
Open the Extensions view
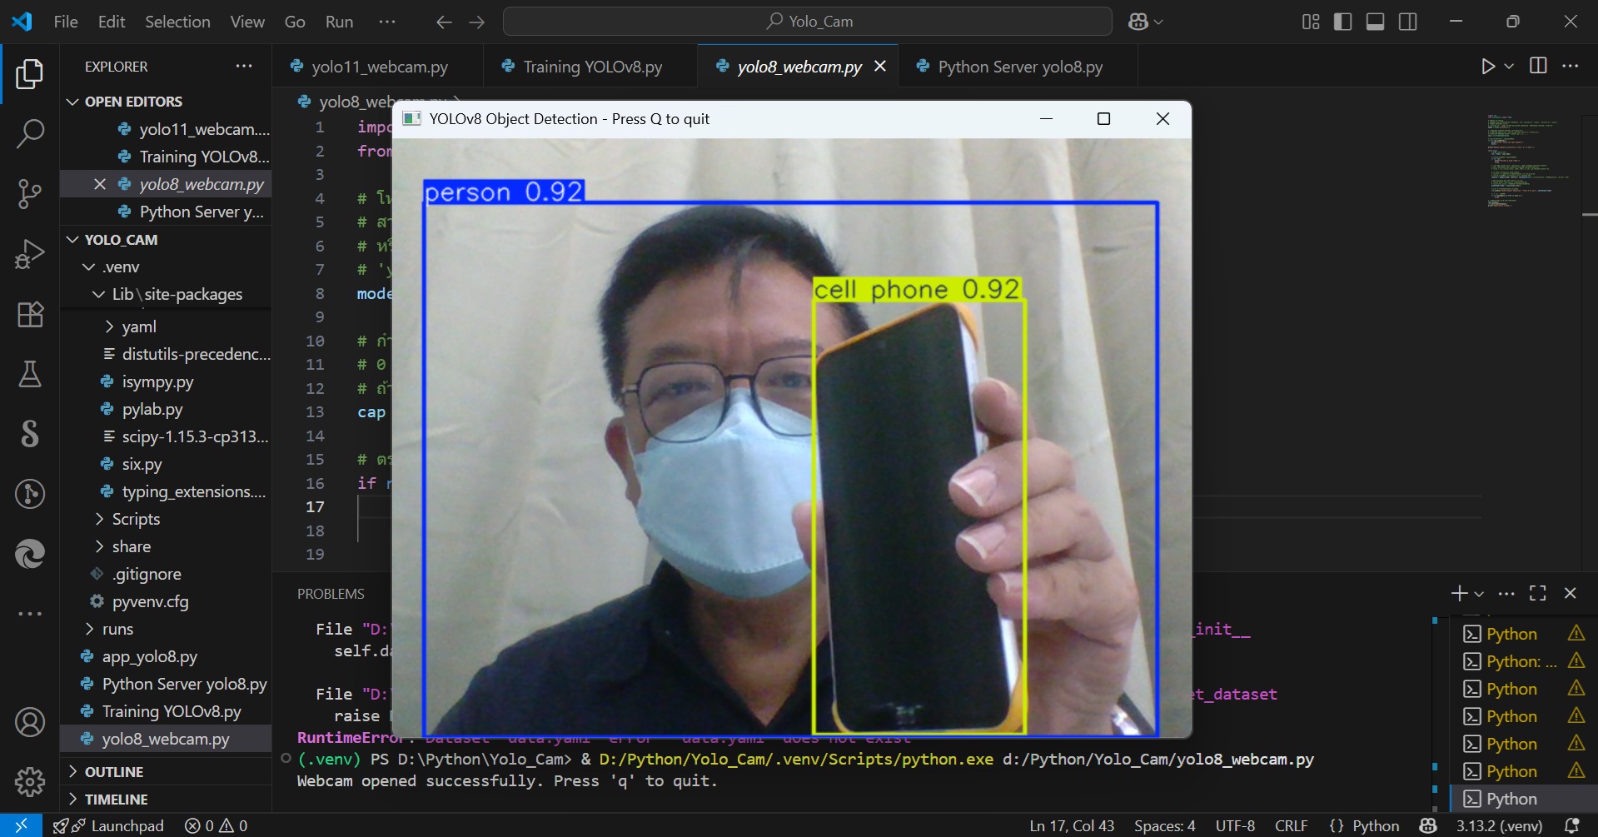pos(30,314)
